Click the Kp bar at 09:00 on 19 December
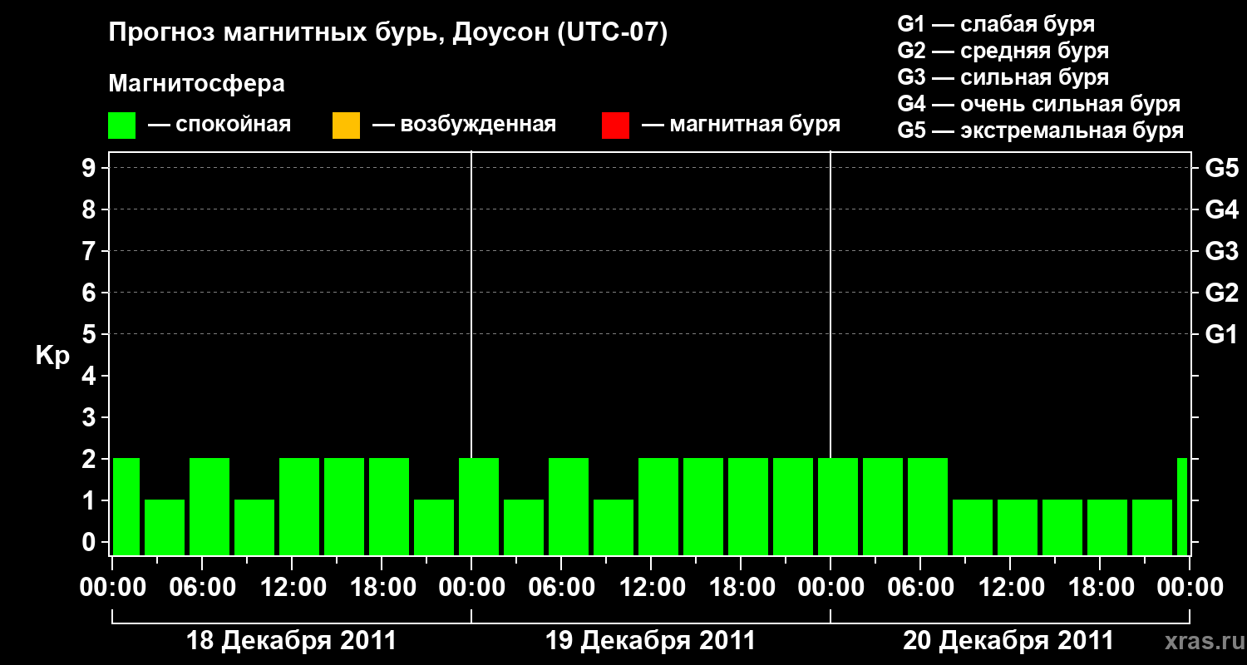1247x665 pixels. coord(614,527)
